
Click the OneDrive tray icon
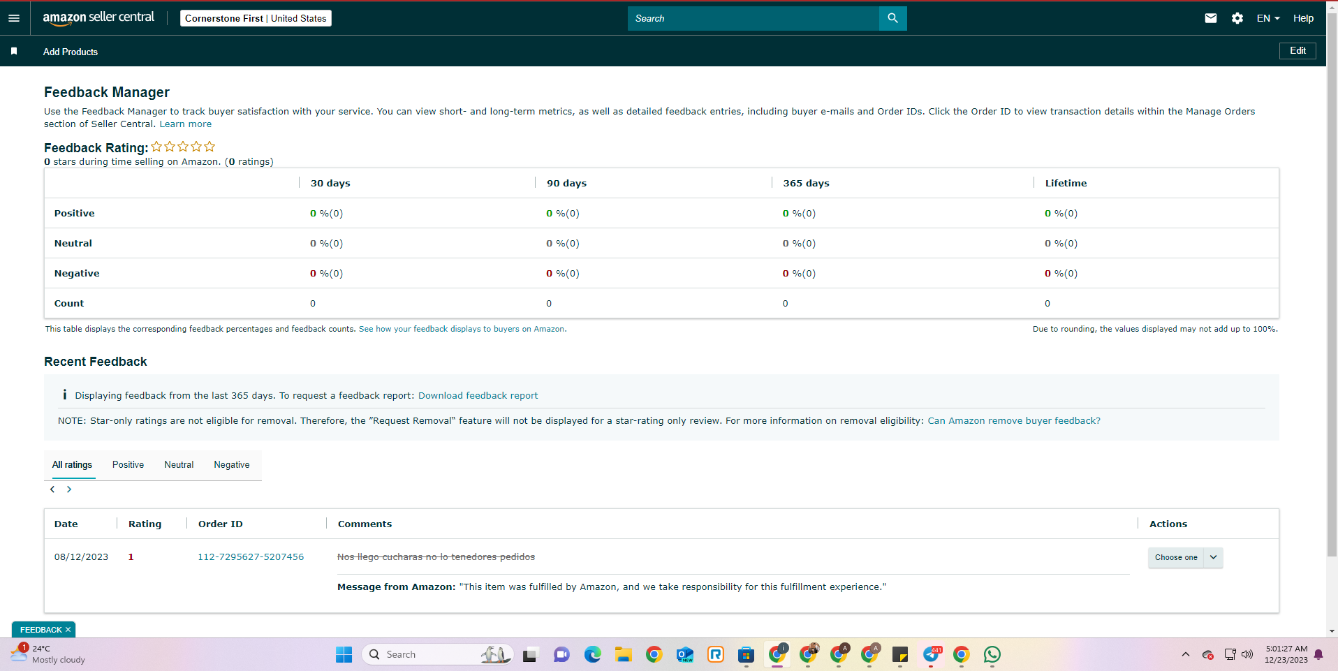point(1208,654)
